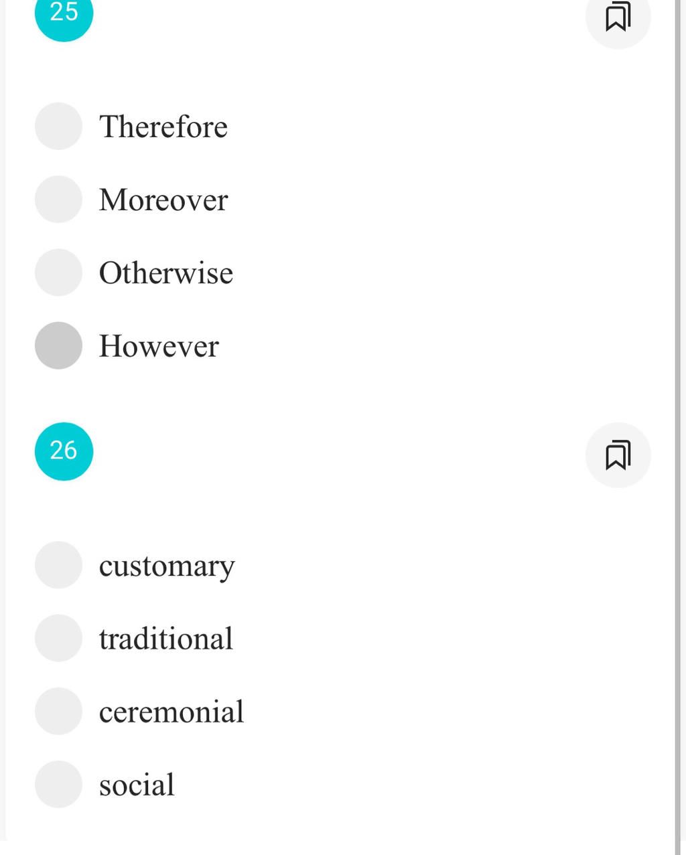Click the teal number 26 badge
The height and width of the screenshot is (855, 686).
point(64,451)
